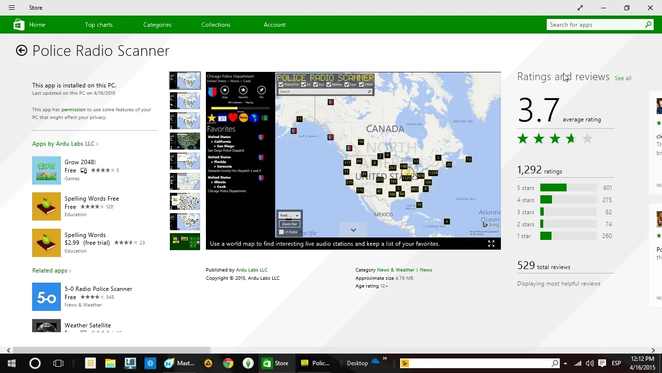Click the Bing icon in taskbar search
The height and width of the screenshot is (373, 662).
click(x=405, y=363)
